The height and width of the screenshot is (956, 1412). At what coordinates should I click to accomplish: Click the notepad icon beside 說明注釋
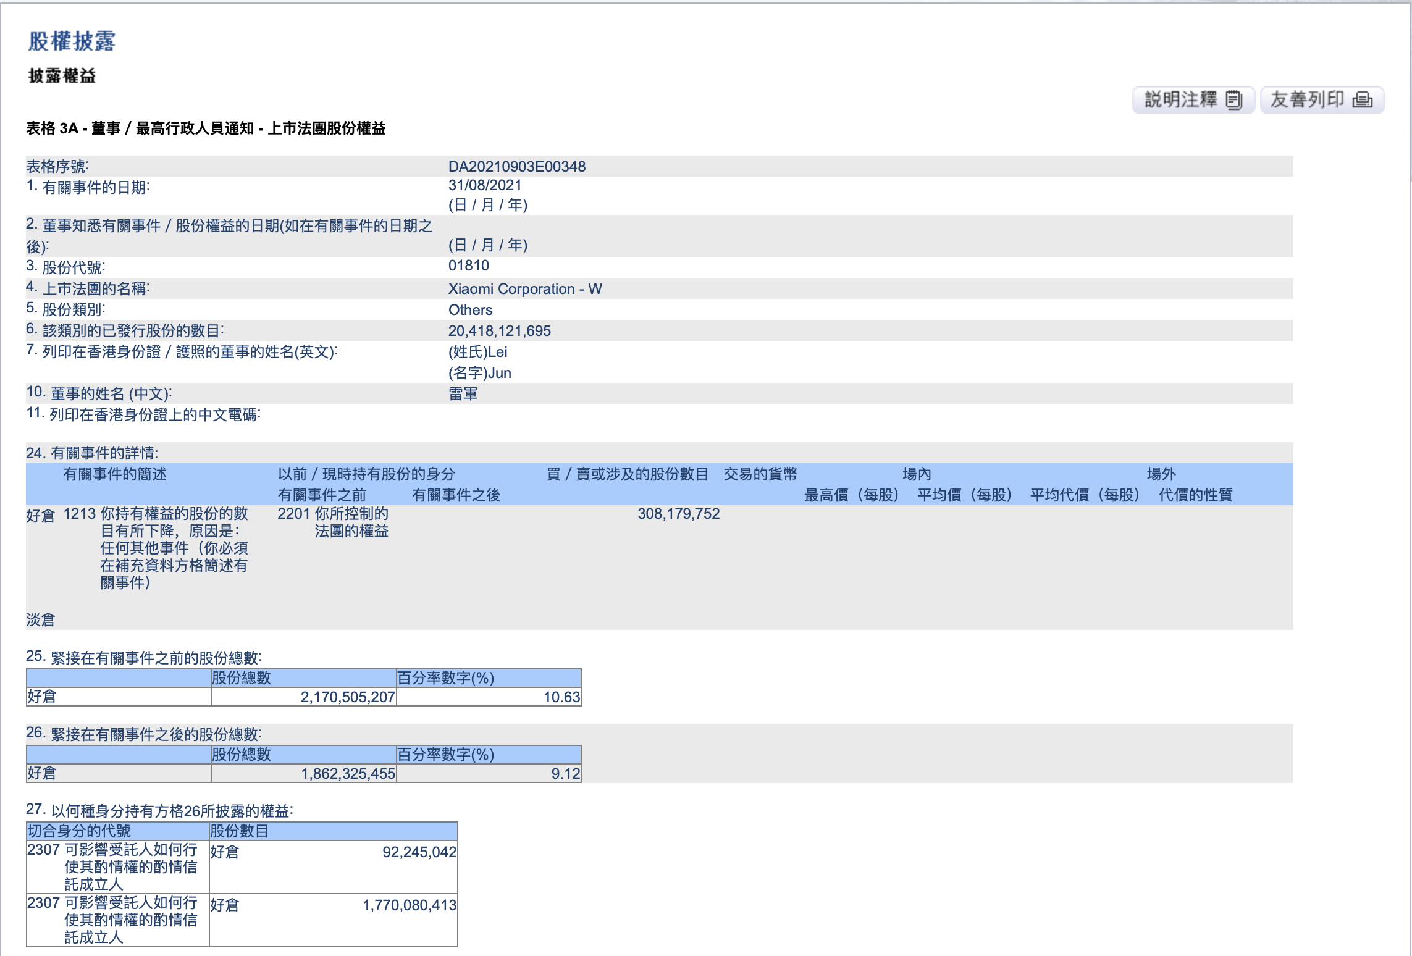click(x=1234, y=100)
